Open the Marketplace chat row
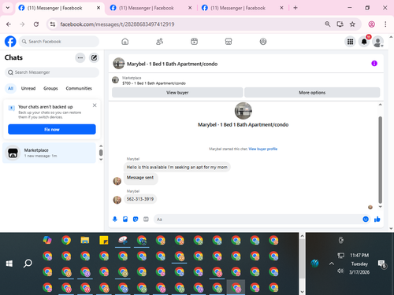This screenshot has height=295, width=394. (49, 153)
